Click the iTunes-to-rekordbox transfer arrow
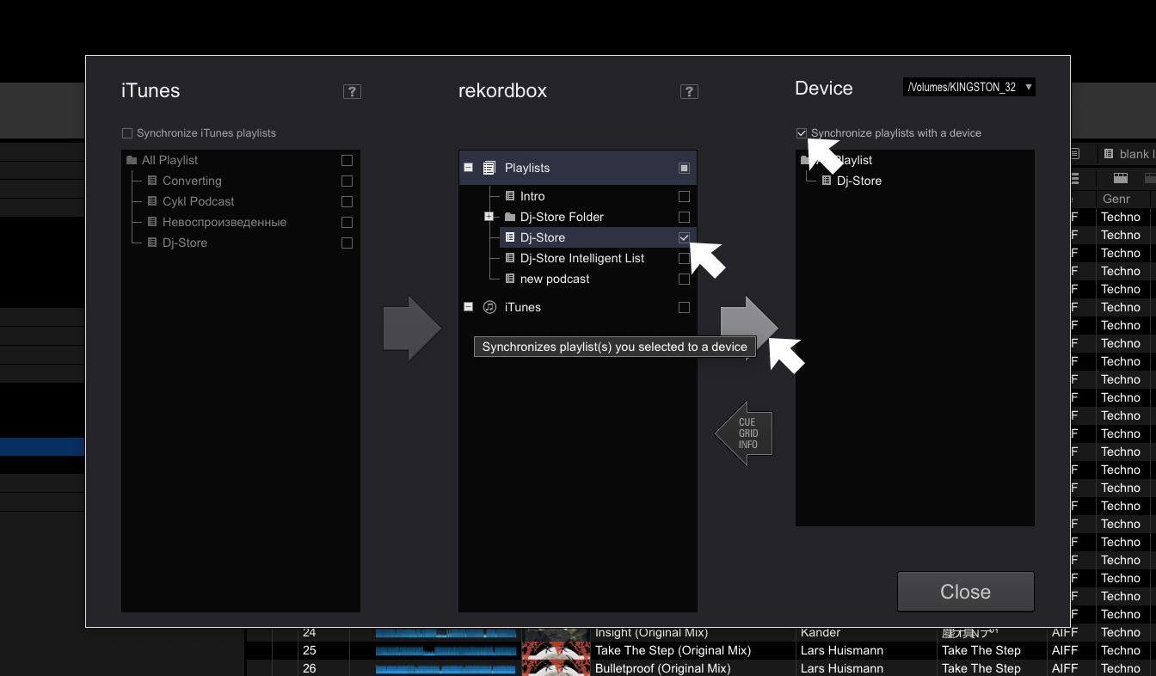Image resolution: width=1156 pixels, height=676 pixels. [412, 329]
